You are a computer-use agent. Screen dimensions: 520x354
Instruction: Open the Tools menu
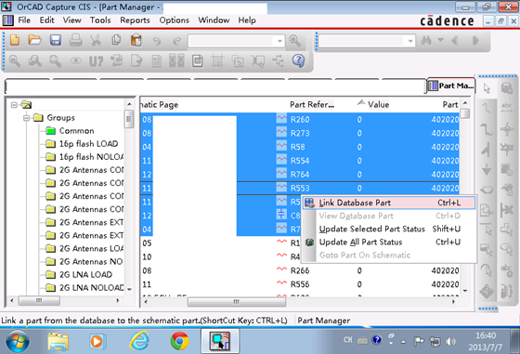pyautogui.click(x=100, y=20)
